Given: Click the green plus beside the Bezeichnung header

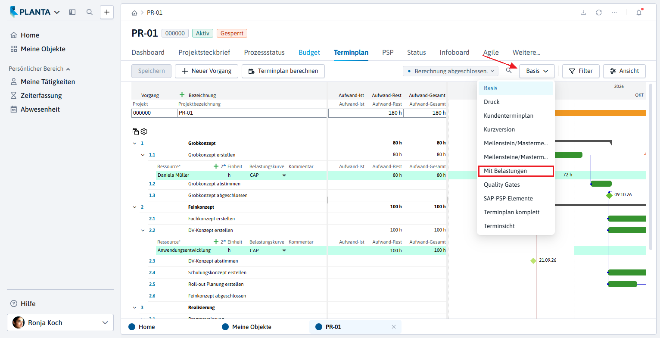Looking at the screenshot, I should tap(182, 95).
